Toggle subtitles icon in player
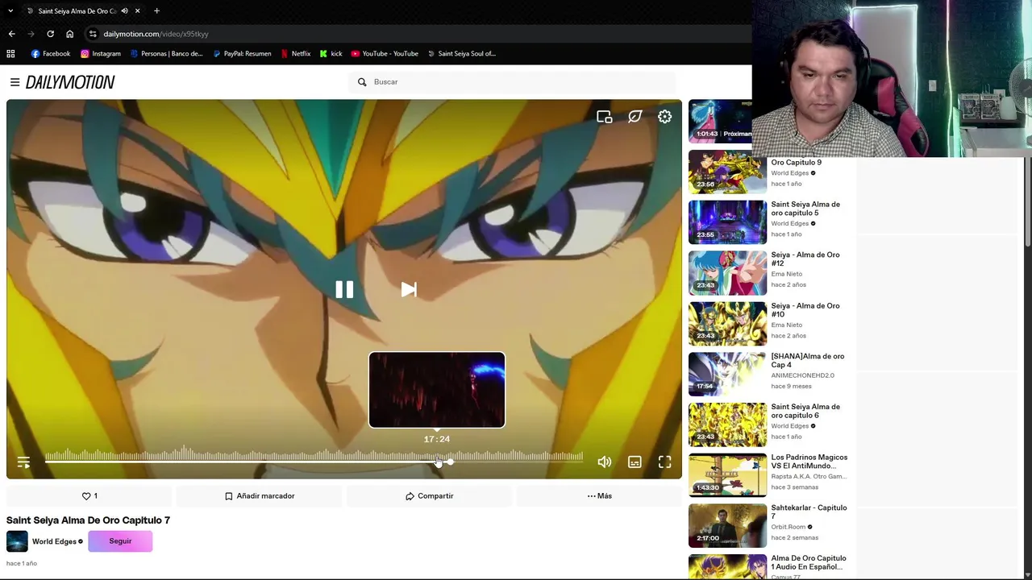Viewport: 1032px width, 580px height. (x=635, y=462)
